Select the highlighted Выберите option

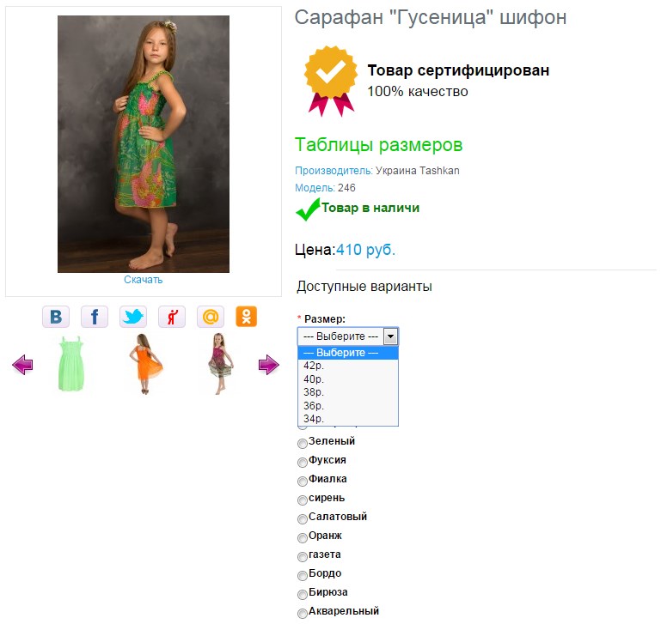pos(348,353)
